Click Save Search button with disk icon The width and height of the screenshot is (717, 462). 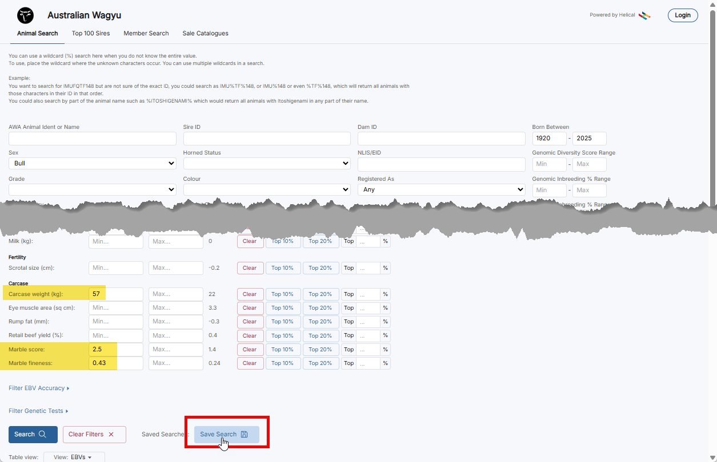(x=226, y=435)
